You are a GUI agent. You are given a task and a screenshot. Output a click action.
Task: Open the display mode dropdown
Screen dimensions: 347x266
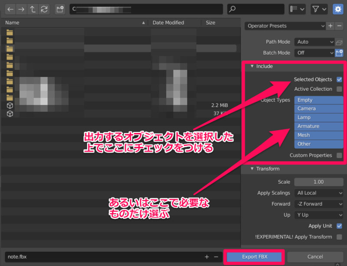pyautogui.click(x=297, y=9)
